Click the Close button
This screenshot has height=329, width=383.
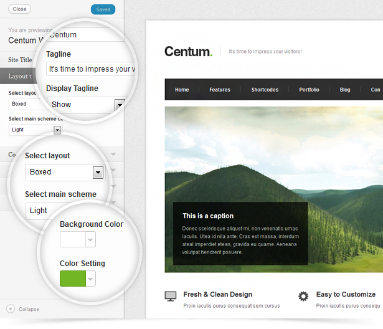[19, 9]
